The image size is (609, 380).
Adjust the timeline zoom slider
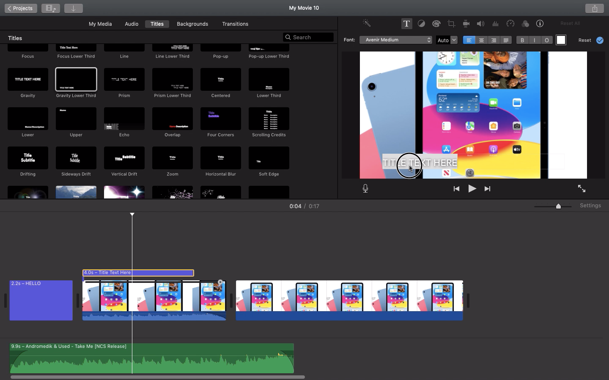(558, 206)
